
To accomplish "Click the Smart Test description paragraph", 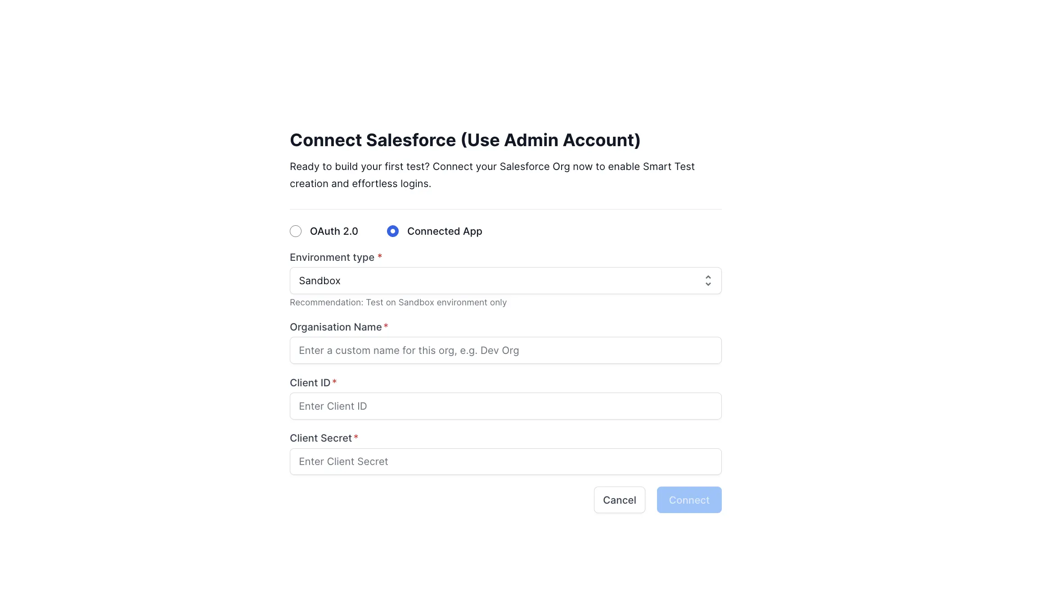I will (492, 174).
